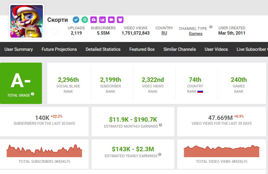Open Estimated Yearly Earnings help icon
This screenshot has height=174, width=268.
click(x=160, y=154)
